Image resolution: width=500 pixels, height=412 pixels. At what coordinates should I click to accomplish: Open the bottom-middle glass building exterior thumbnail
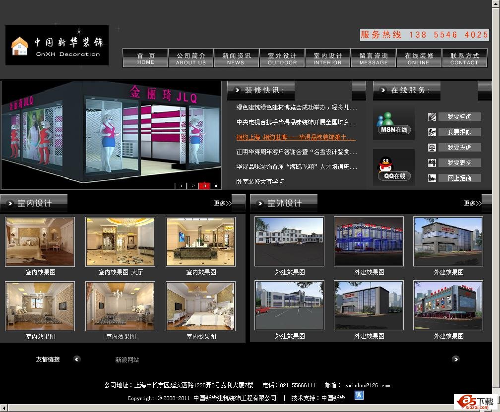pos(369,306)
